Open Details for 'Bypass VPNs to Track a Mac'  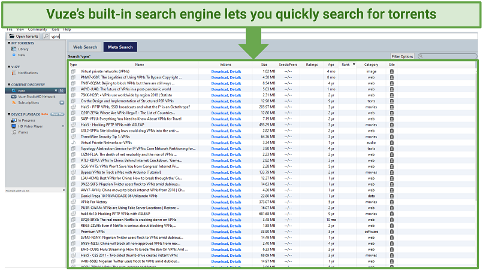(236, 172)
